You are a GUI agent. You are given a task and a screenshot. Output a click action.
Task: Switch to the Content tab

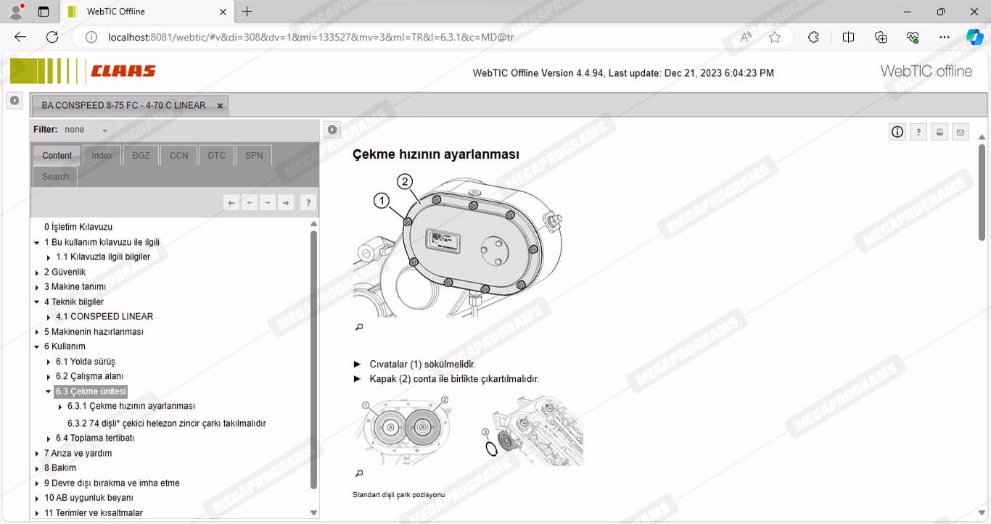click(57, 155)
